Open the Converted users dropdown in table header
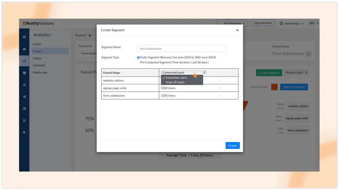Viewport: 339px width, 190px height. coord(183,73)
